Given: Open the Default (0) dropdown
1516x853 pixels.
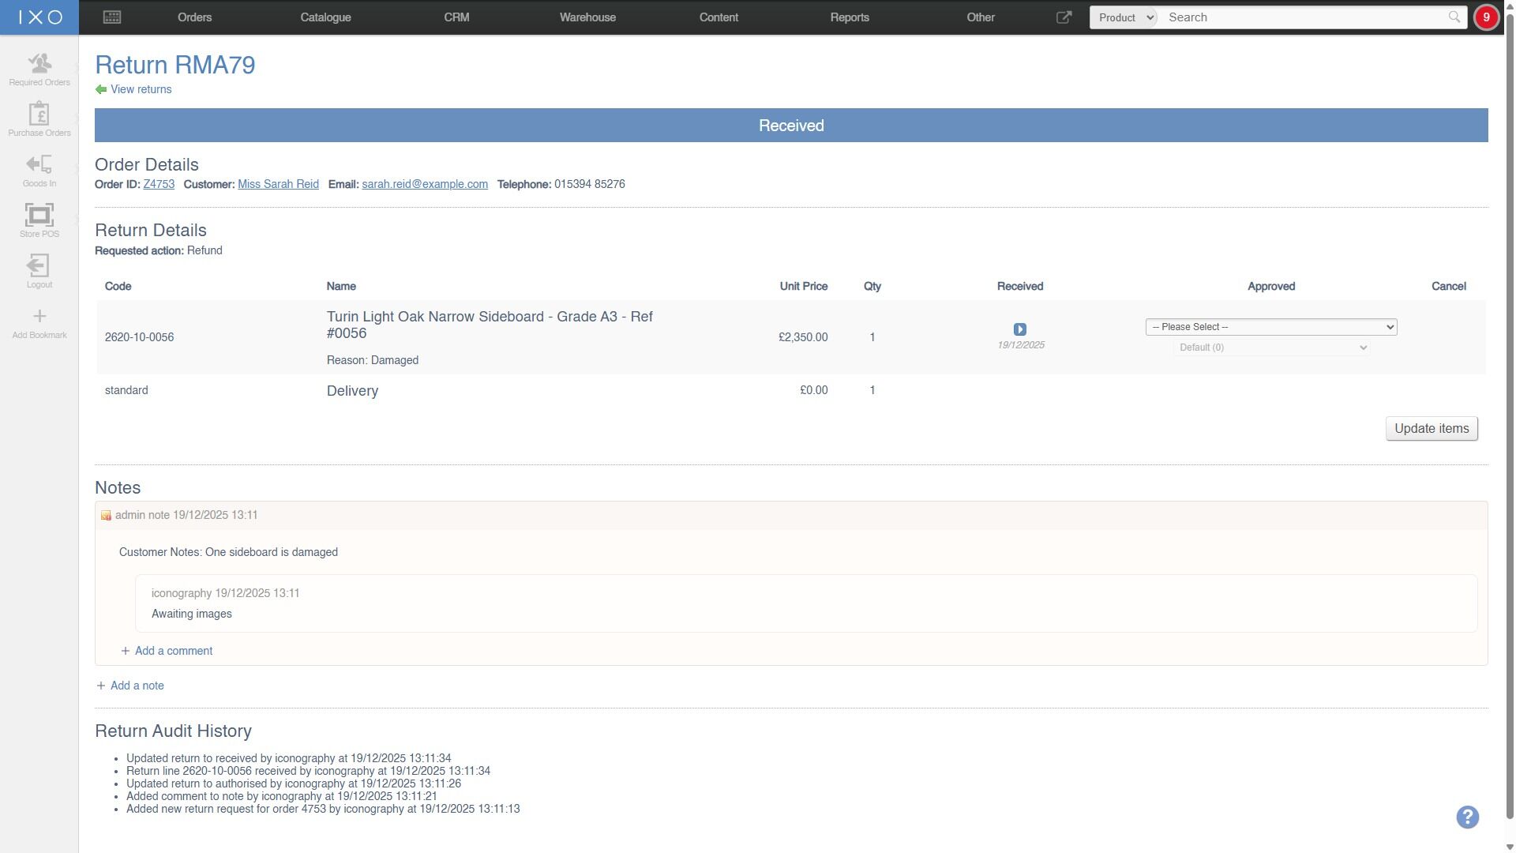Looking at the screenshot, I should pos(1271,348).
